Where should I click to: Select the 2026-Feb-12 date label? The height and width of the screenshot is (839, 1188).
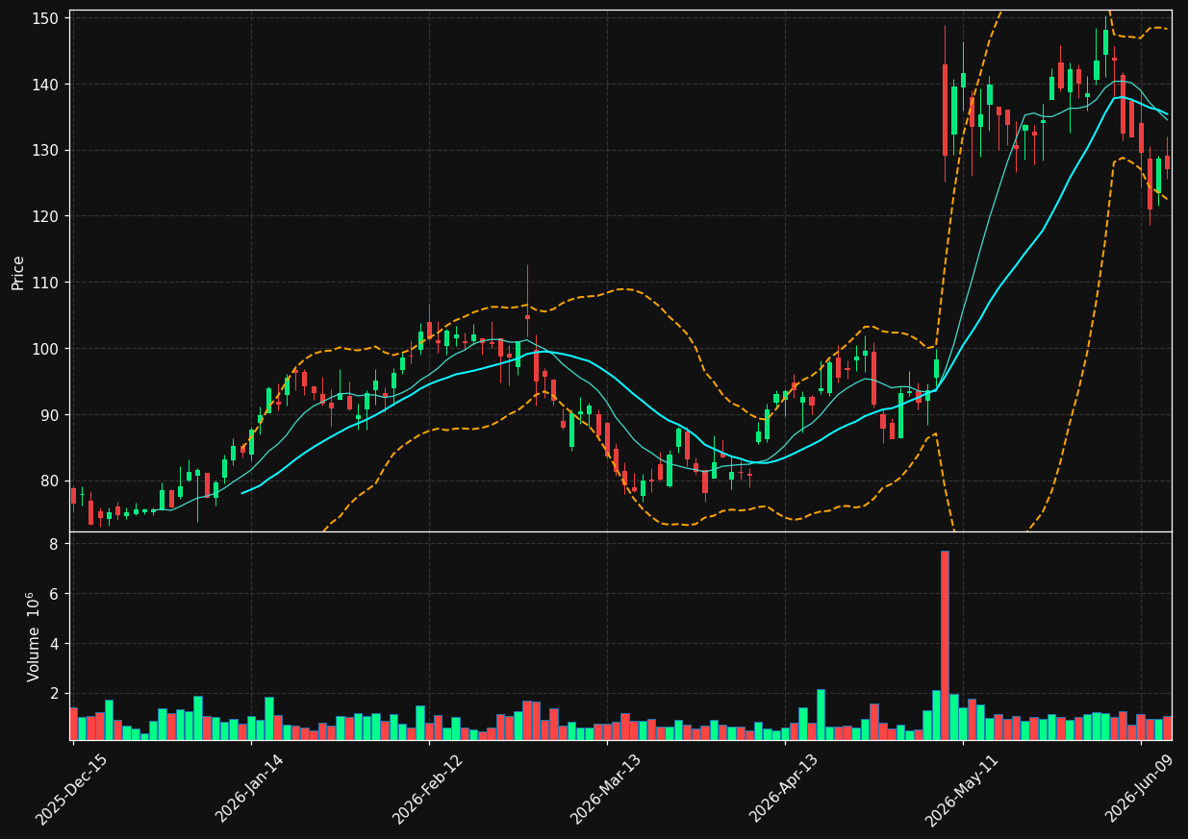pyautogui.click(x=428, y=789)
